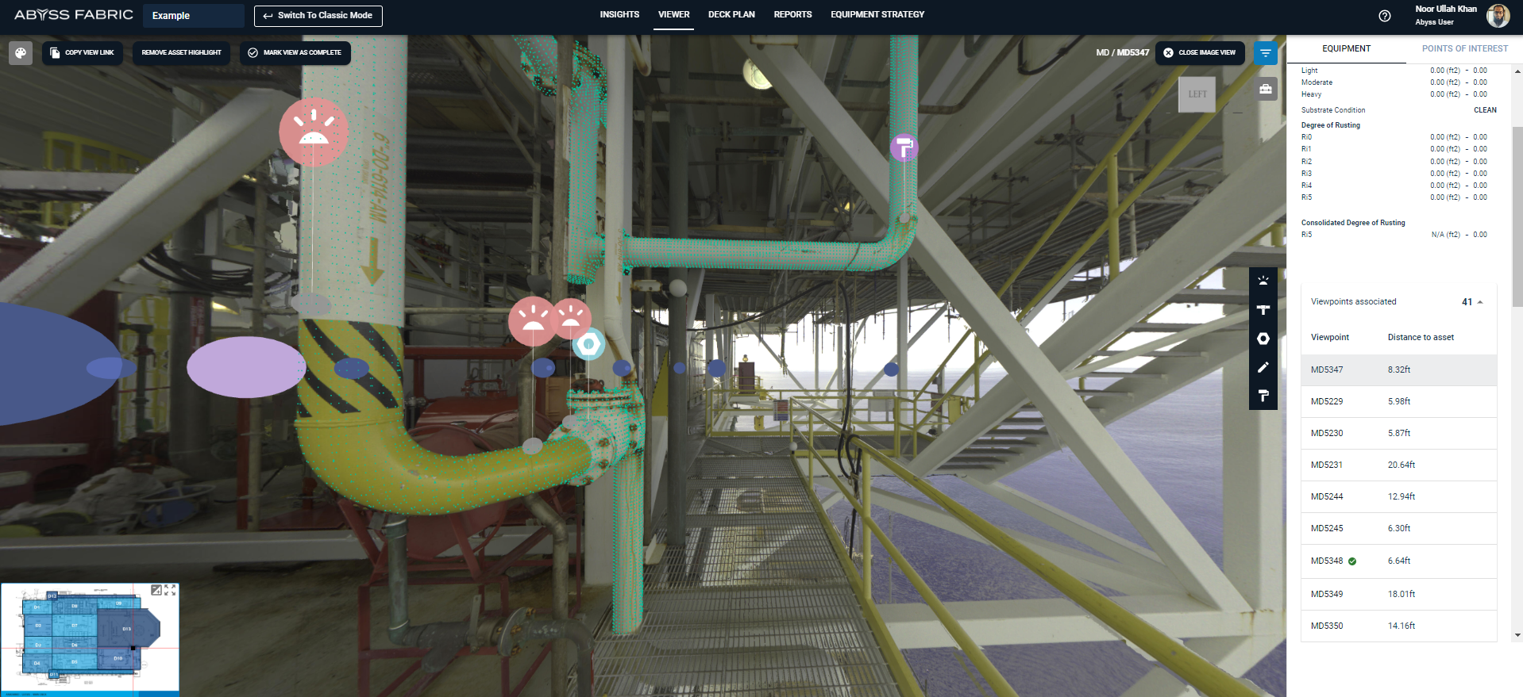Go to the Deck Plan tab
1523x697 pixels.
[731, 15]
